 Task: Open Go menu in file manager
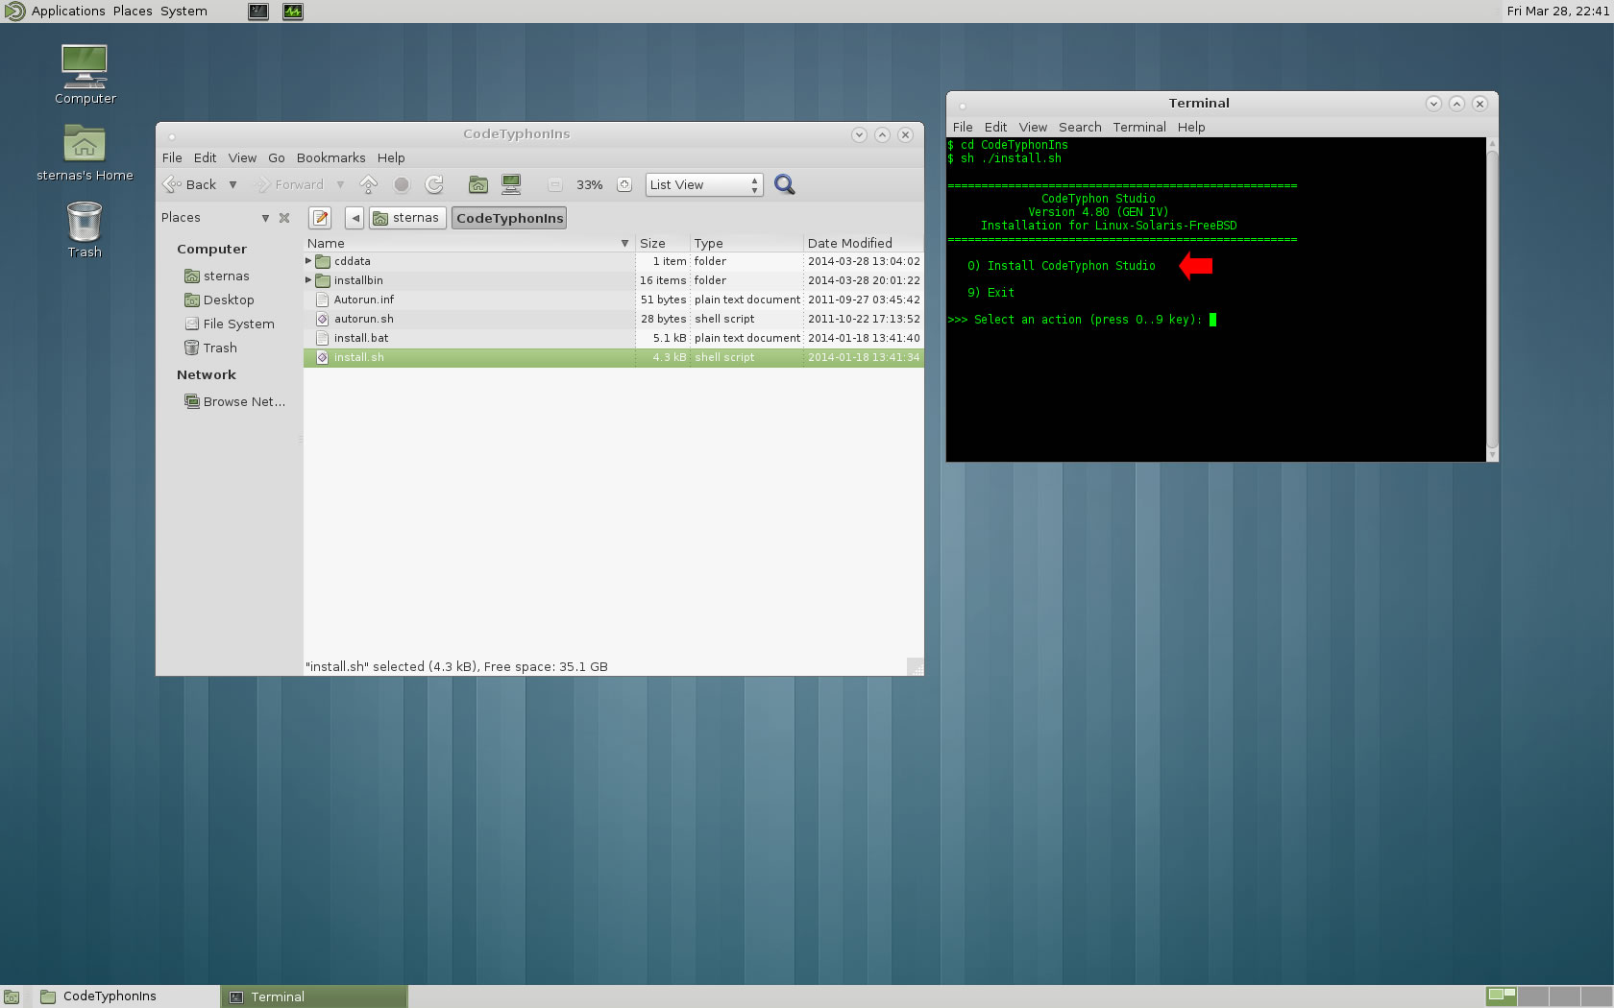pyautogui.click(x=277, y=157)
